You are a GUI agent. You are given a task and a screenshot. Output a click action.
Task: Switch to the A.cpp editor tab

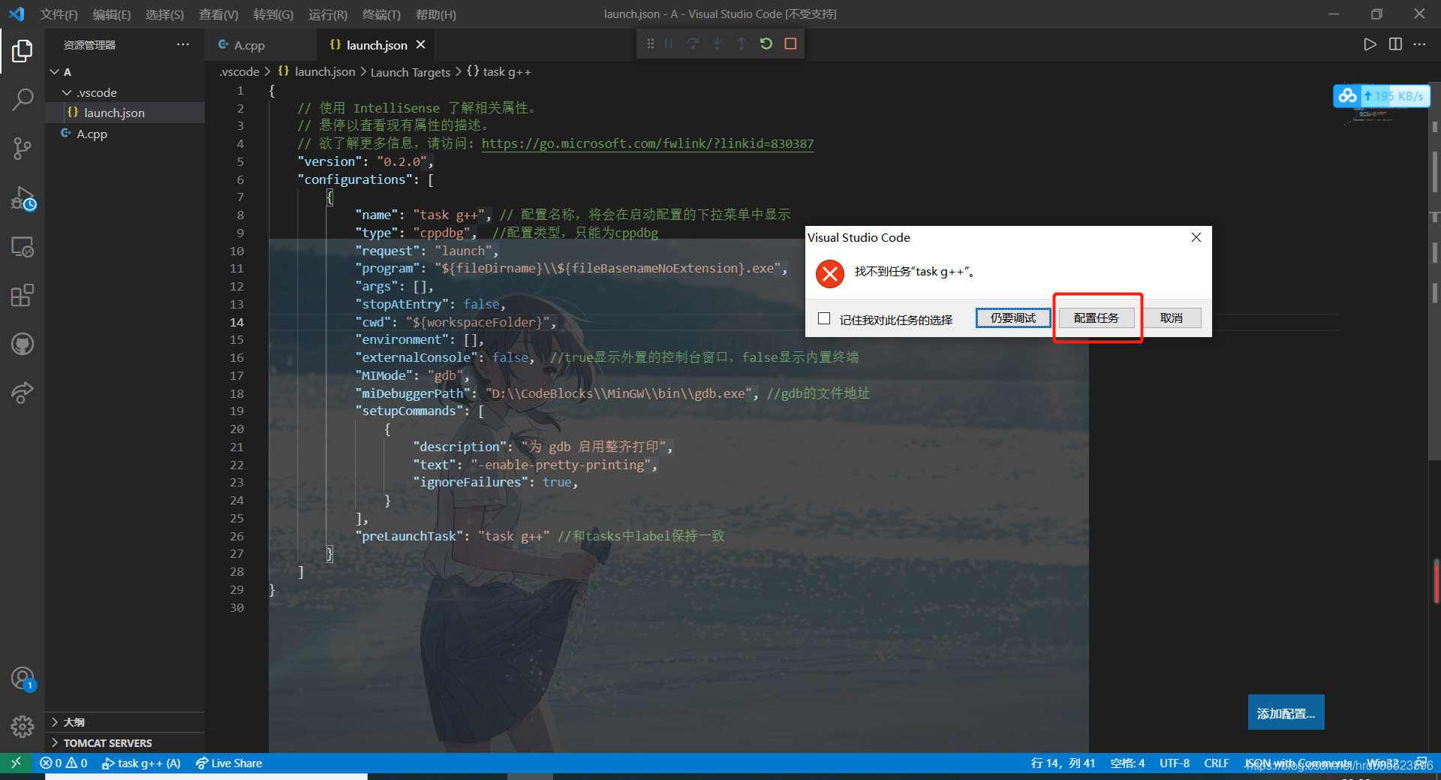point(248,45)
